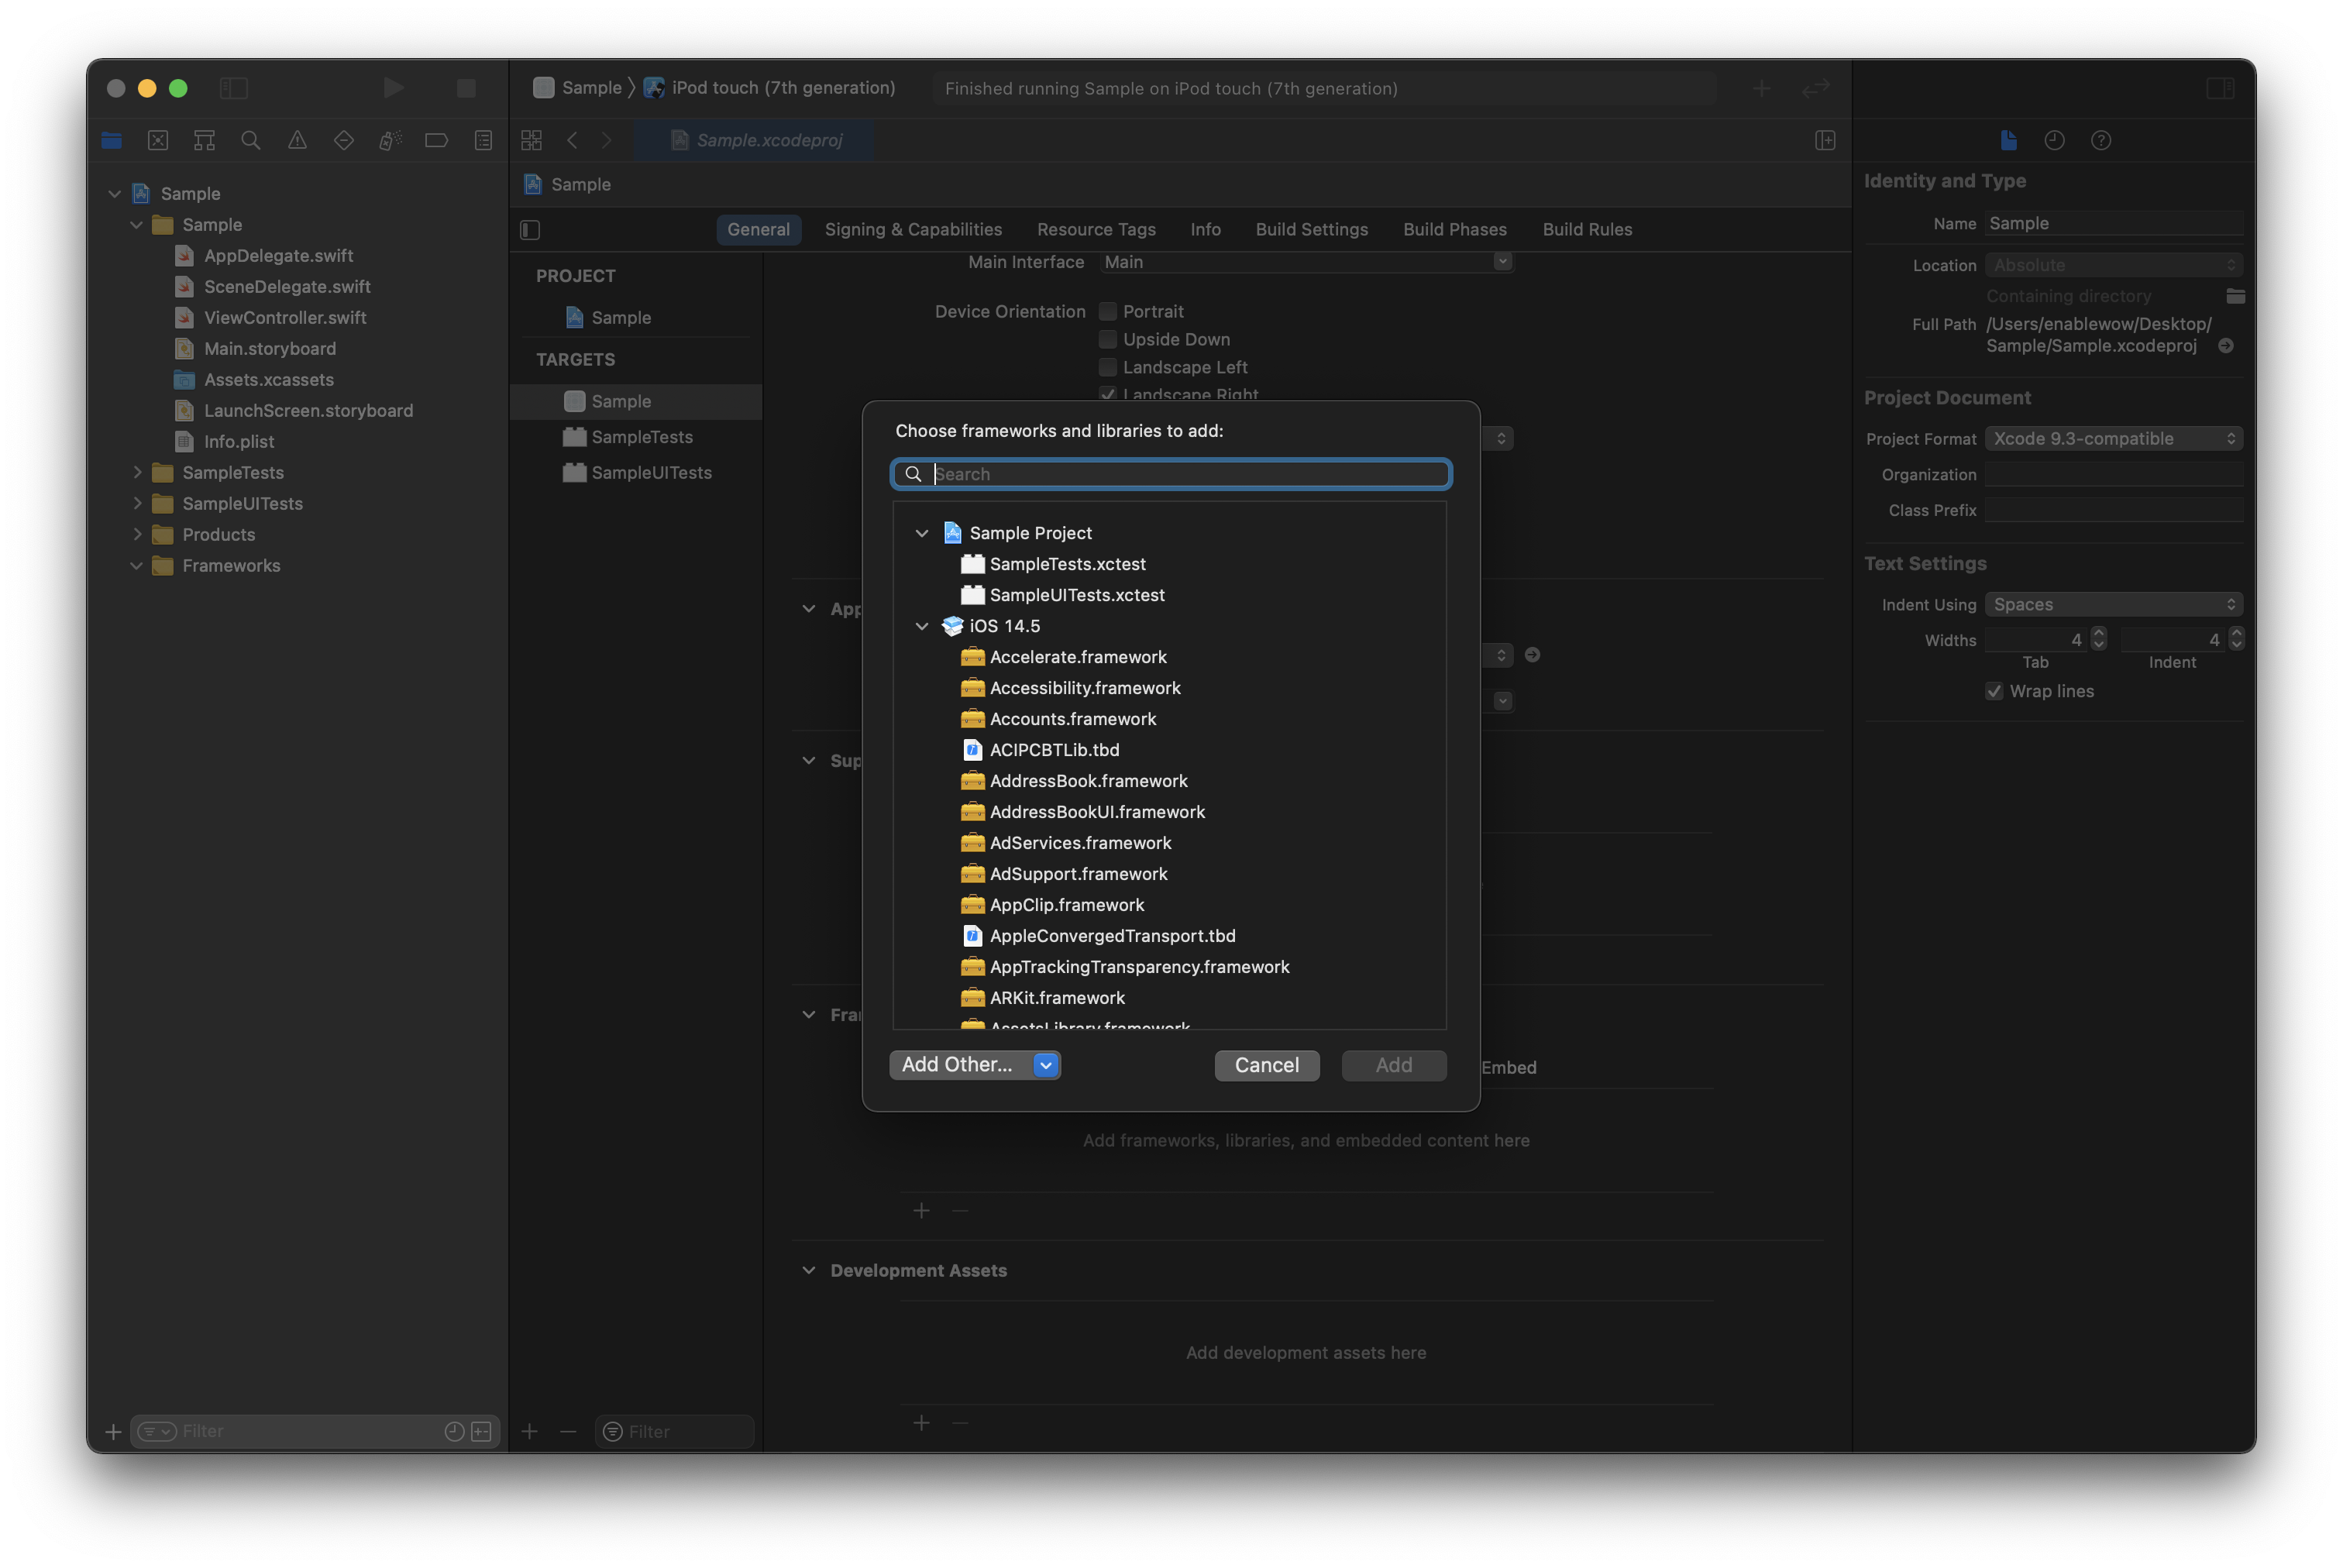The width and height of the screenshot is (2343, 1568).
Task: Click the Stop button in toolbar
Action: coord(466,88)
